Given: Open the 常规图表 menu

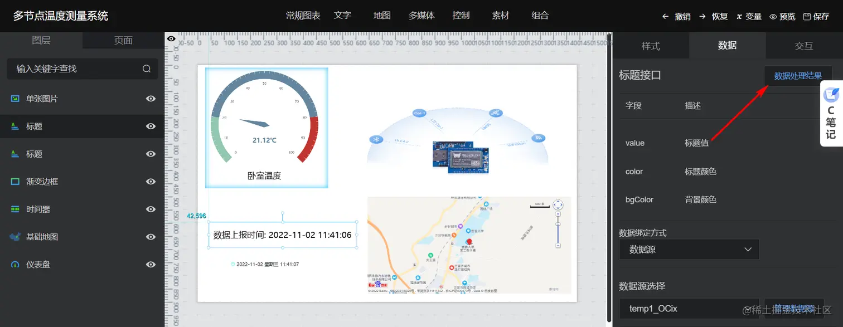Looking at the screenshot, I should coord(303,16).
